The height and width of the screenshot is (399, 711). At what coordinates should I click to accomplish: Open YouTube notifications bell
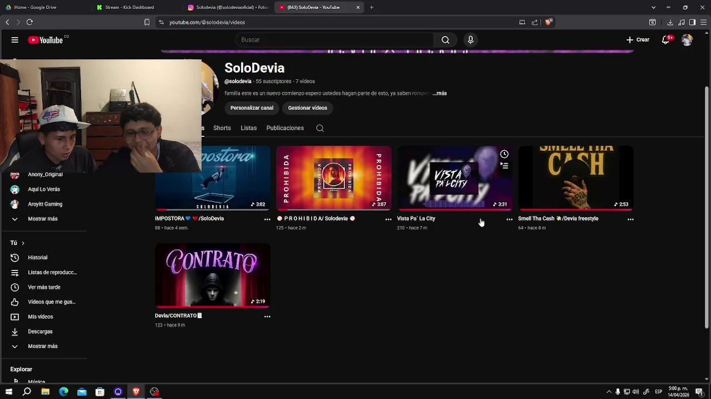coord(665,40)
